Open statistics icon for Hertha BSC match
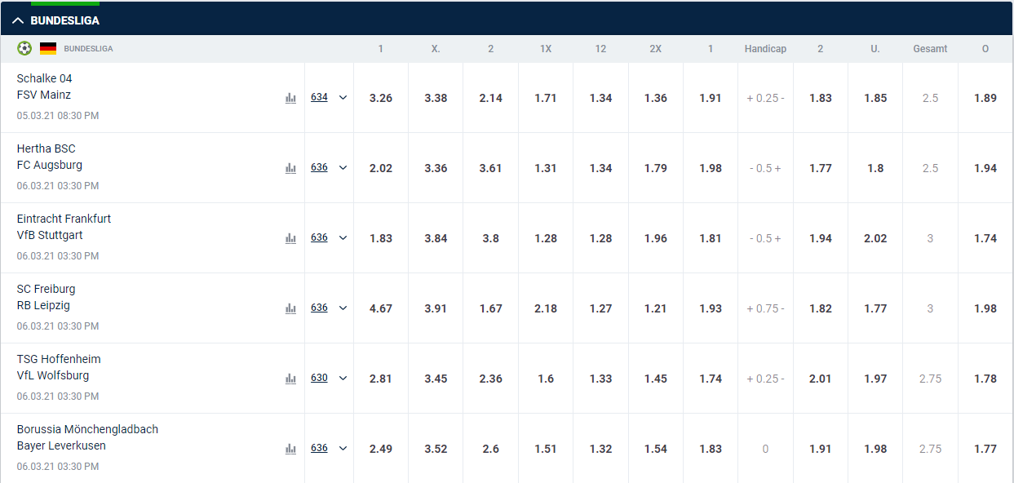Screen dimensions: 1014x483 pos(290,168)
